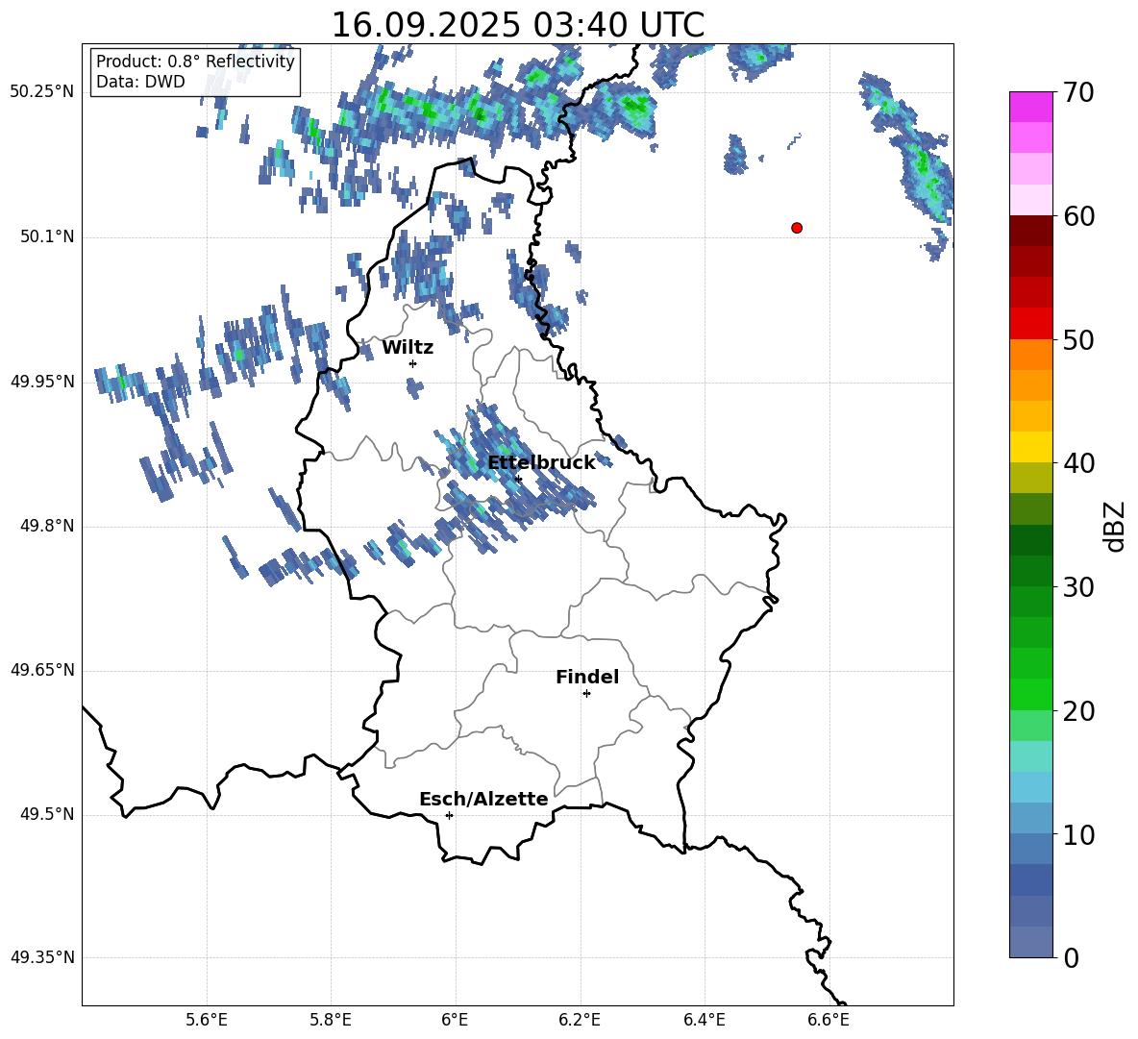The image size is (1138, 1039).
Task: Click the 49.95°N latitude label
Action: [x=42, y=382]
